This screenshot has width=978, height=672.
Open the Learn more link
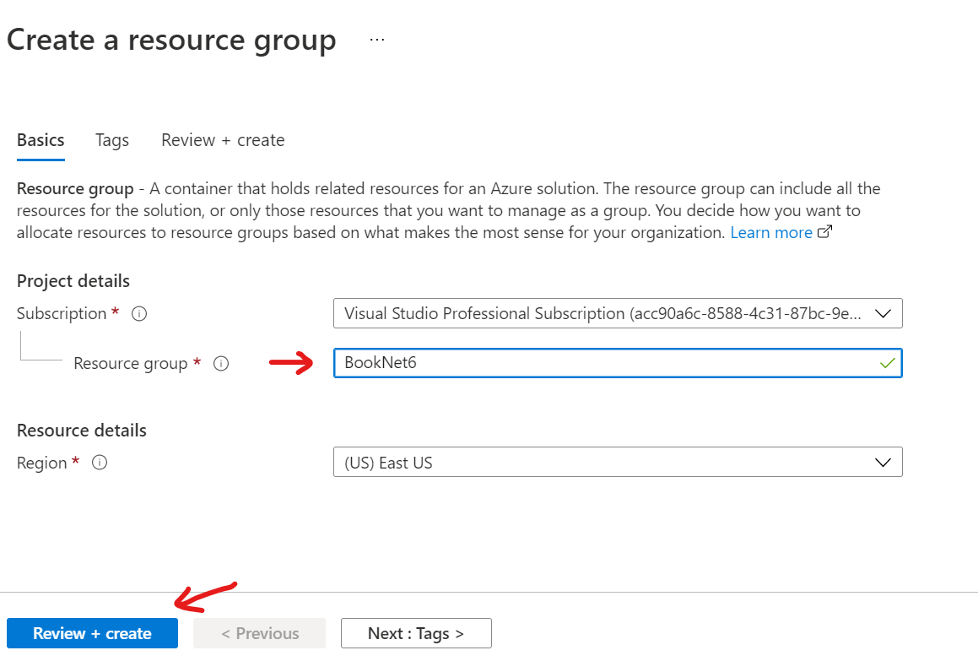(x=770, y=232)
